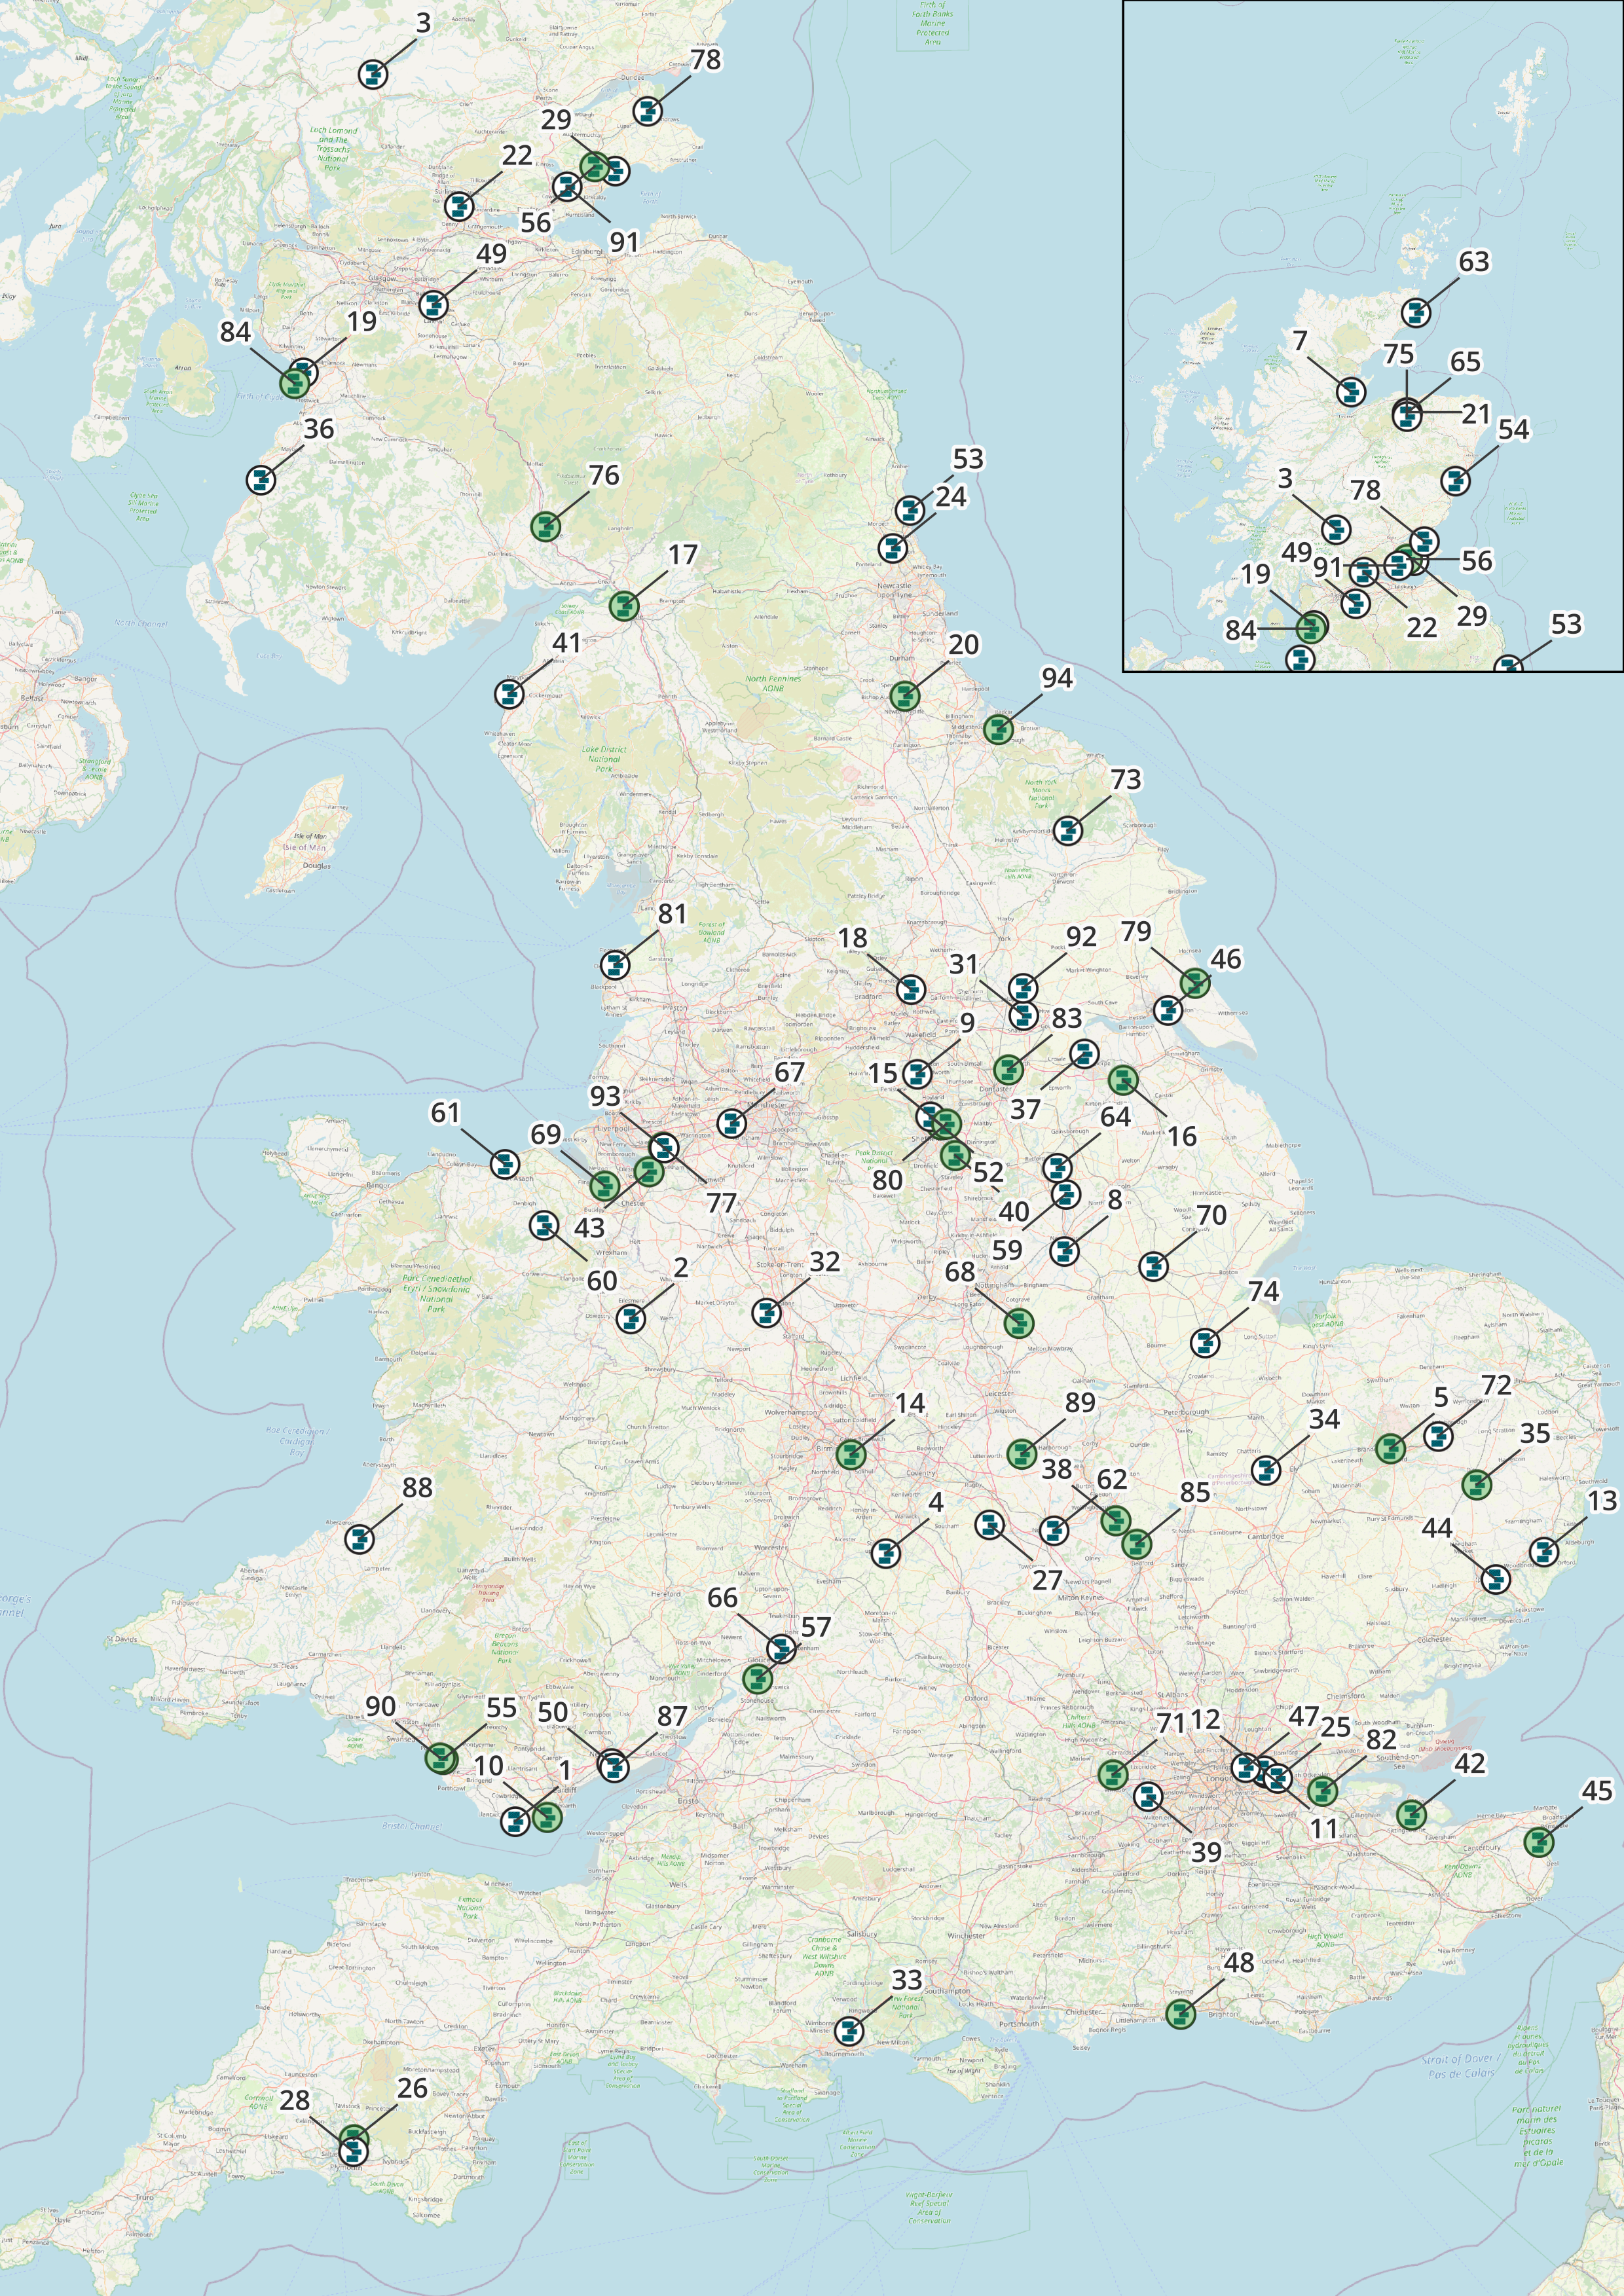Screen dimensions: 1624x2296
Task: Click the green marker labeled 48
Action: 1181,2013
